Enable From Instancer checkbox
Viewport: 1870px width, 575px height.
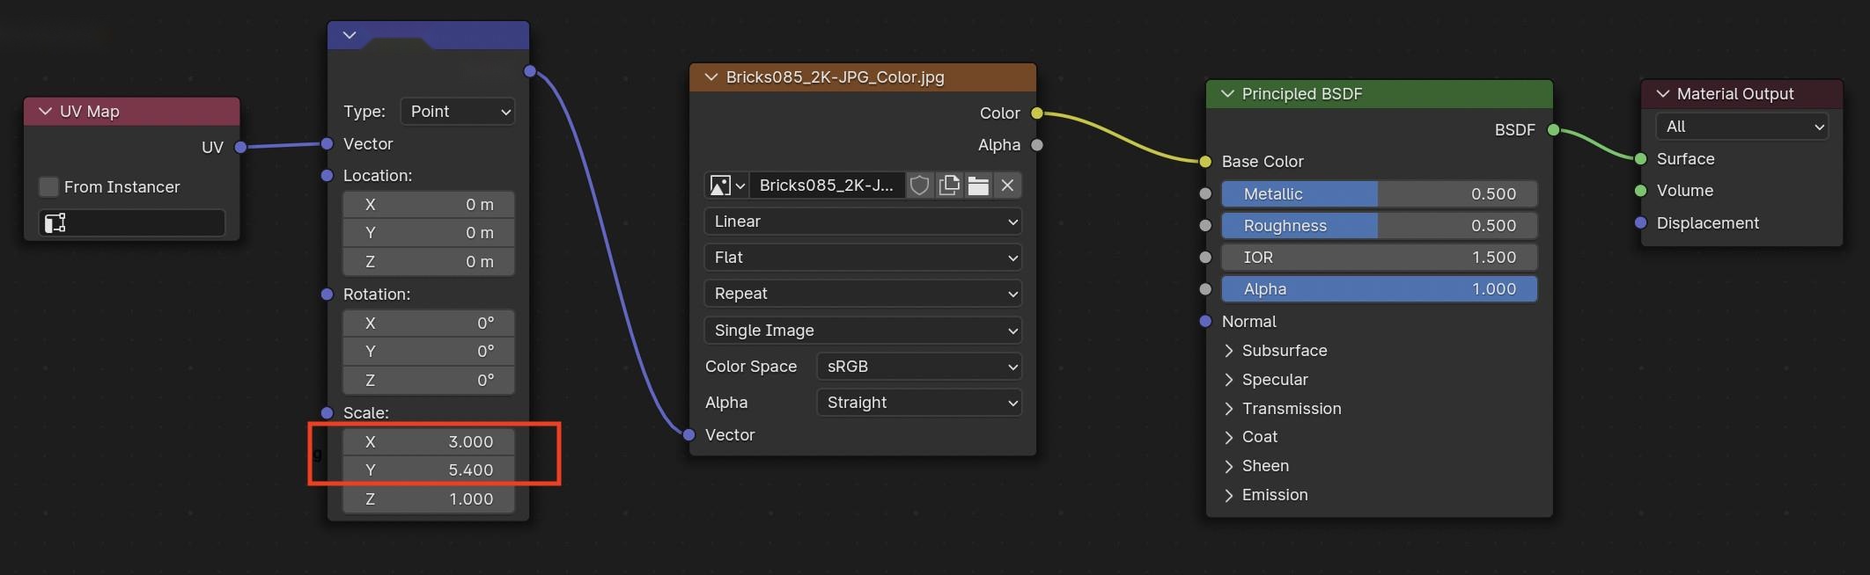point(48,186)
